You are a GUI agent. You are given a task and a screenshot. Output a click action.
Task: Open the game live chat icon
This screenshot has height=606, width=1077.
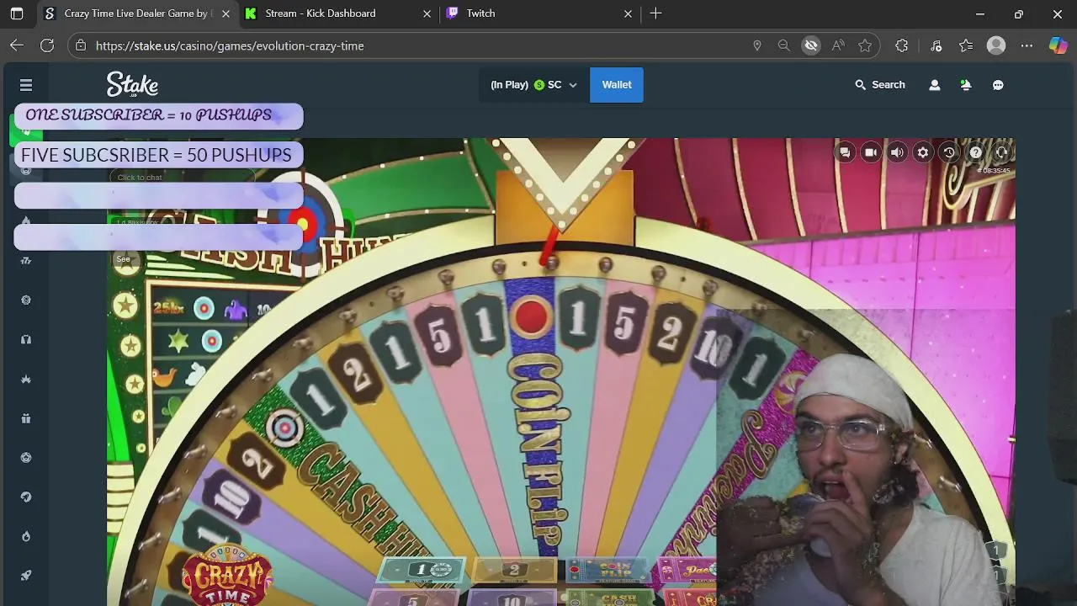tap(845, 152)
